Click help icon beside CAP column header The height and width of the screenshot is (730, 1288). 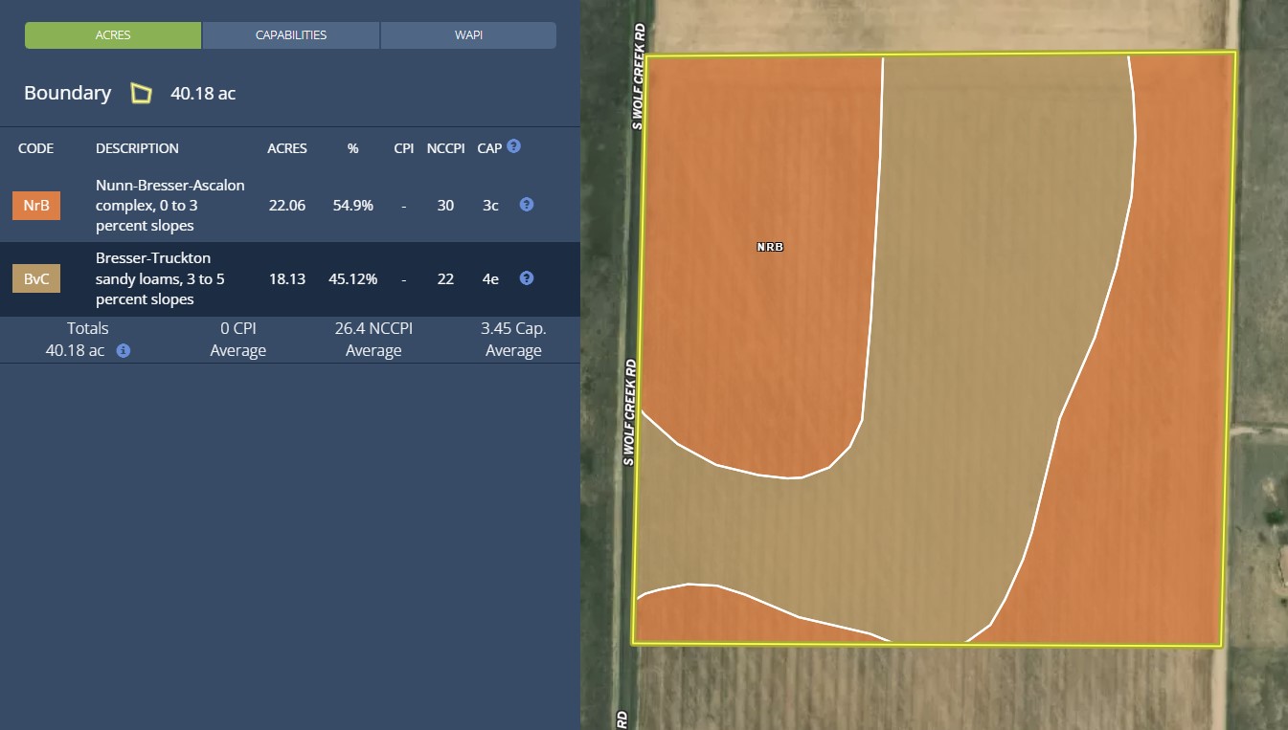pyautogui.click(x=514, y=146)
